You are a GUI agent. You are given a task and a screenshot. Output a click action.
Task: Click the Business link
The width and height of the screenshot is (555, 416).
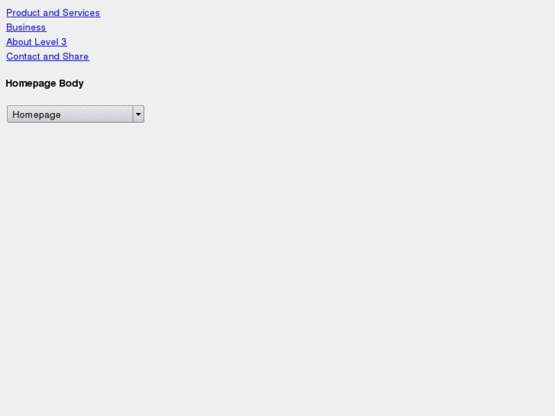pos(26,27)
